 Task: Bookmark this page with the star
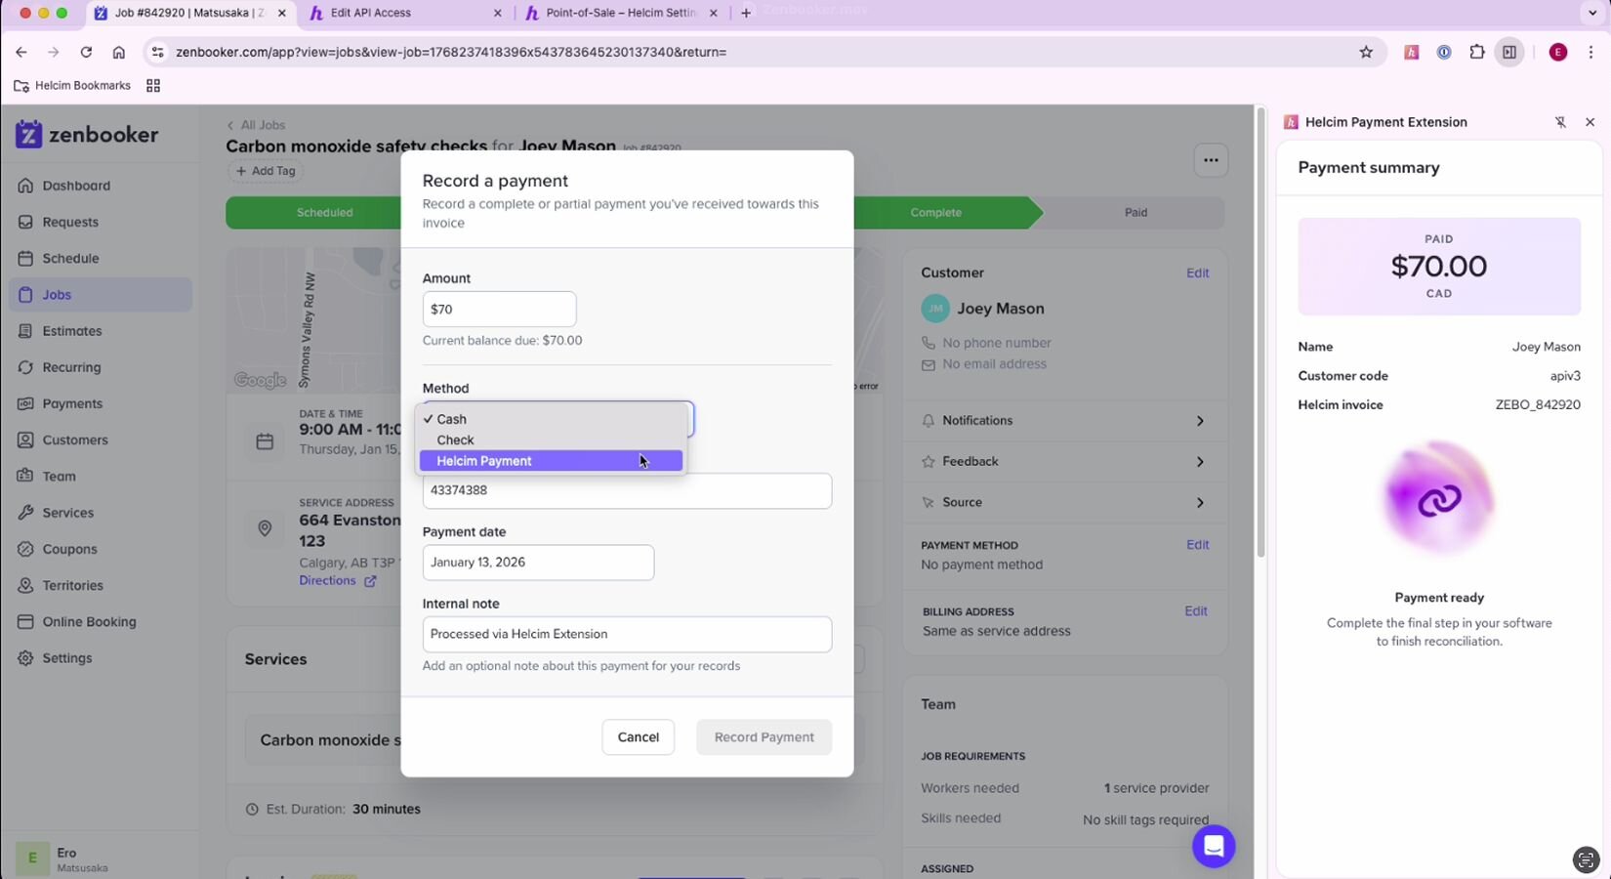[x=1366, y=53]
